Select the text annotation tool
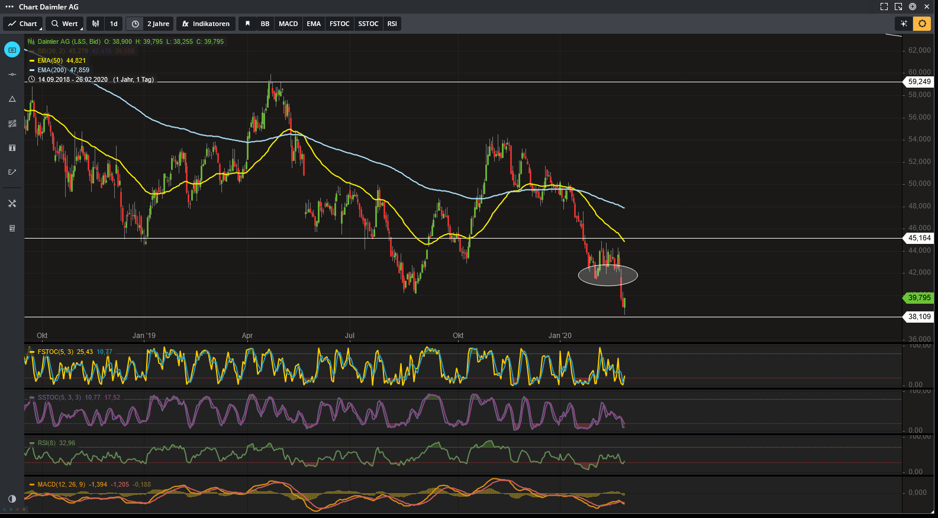 point(12,148)
